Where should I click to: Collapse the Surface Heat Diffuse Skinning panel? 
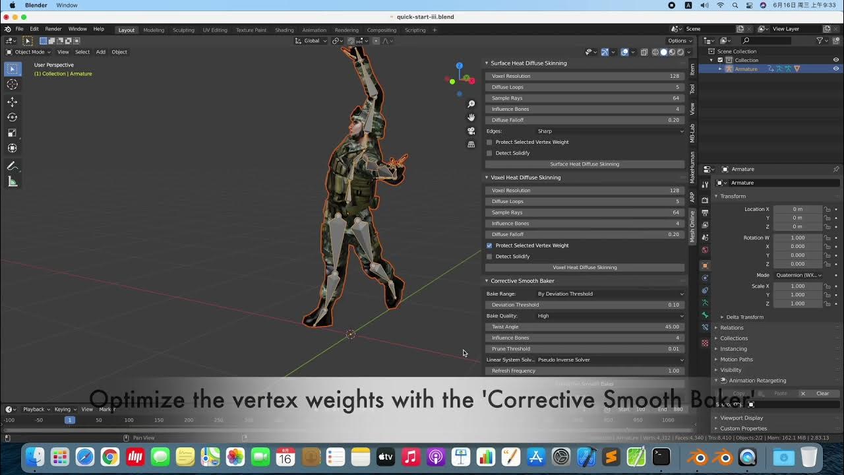tap(487, 63)
